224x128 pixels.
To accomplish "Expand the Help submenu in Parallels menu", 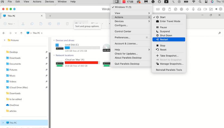I will [131, 50].
